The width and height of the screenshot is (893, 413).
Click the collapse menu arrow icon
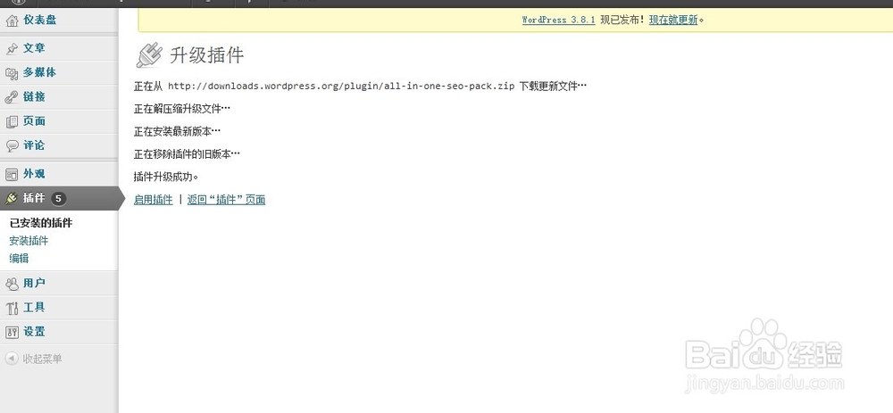click(x=12, y=359)
